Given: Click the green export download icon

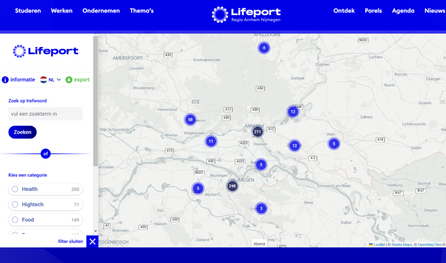Looking at the screenshot, I should click(x=69, y=80).
